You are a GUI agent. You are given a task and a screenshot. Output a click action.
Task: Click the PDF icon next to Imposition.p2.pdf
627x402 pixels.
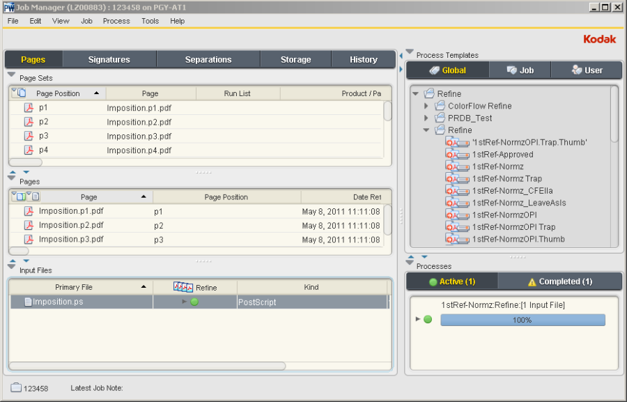[x=29, y=225]
